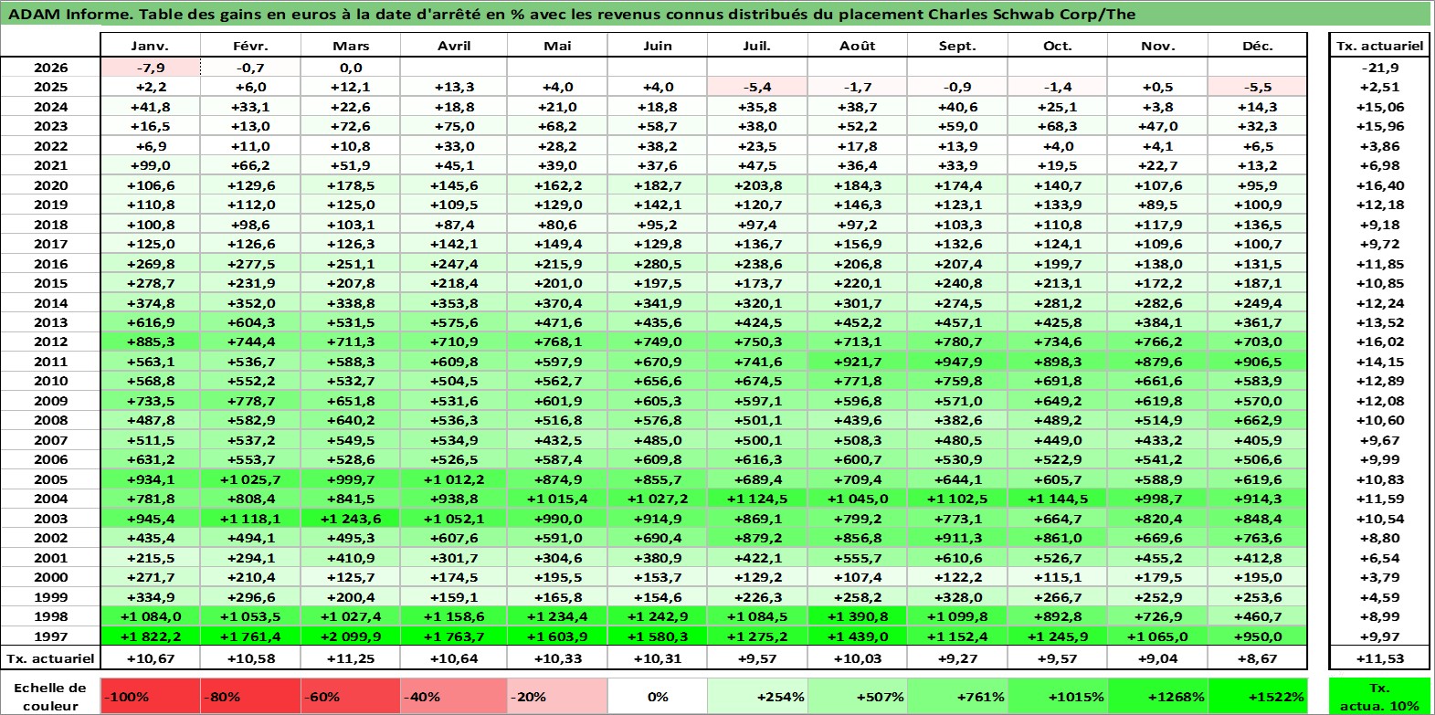
Task: Click the +1 025,7 cell in 2005 row
Action: 250,479
